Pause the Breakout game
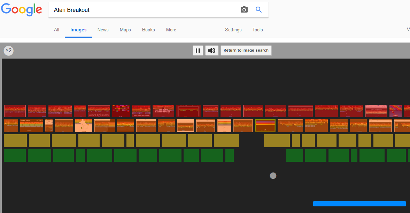410x213 pixels. [x=198, y=51]
